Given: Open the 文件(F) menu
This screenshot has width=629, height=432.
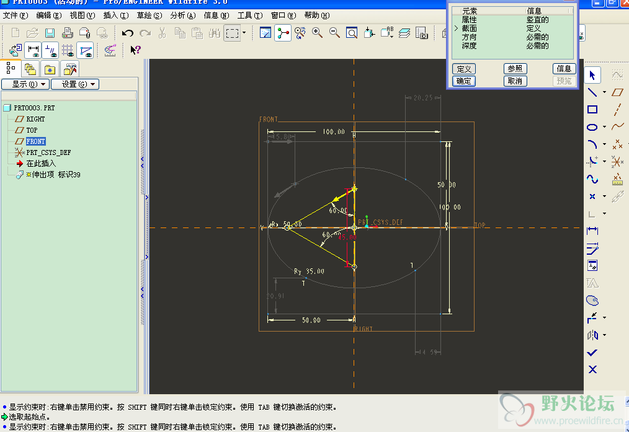Looking at the screenshot, I should coord(16,15).
